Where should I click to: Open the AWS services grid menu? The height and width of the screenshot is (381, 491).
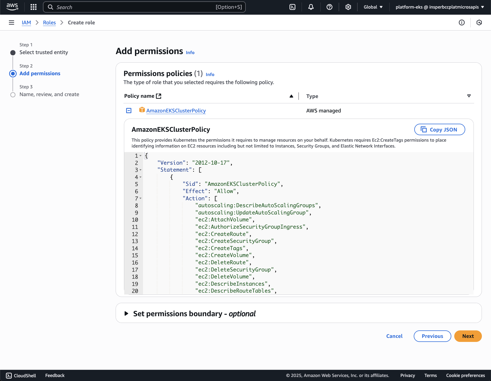coord(34,7)
